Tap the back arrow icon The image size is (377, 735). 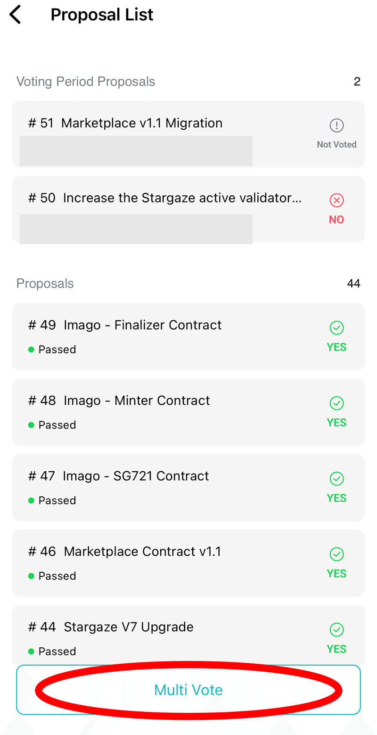pyautogui.click(x=16, y=15)
